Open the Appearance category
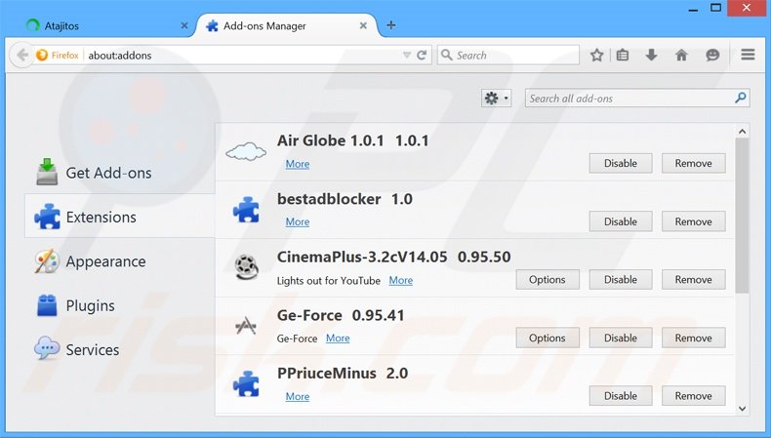The height and width of the screenshot is (438, 771). tap(119, 261)
